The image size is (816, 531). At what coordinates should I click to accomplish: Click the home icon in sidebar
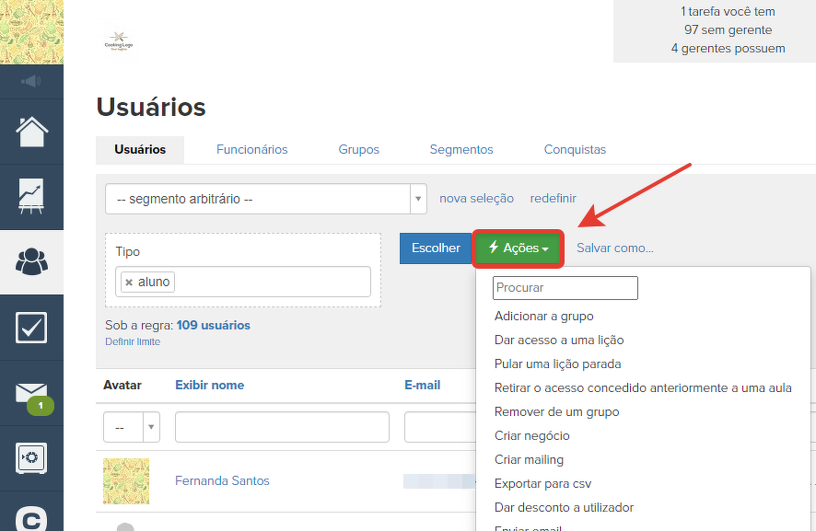pyautogui.click(x=31, y=132)
